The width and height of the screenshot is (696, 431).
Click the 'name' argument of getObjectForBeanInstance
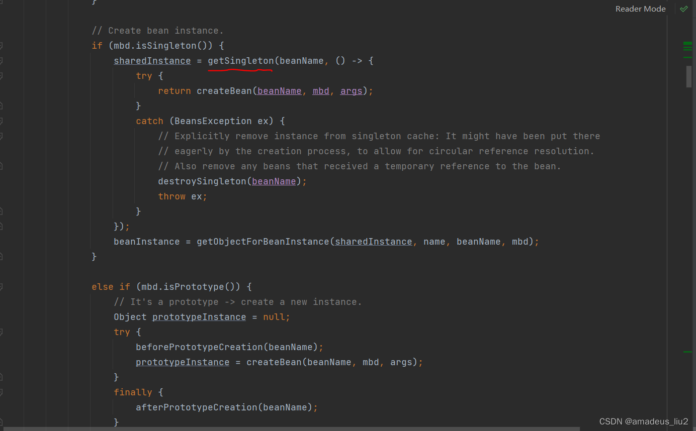[434, 242]
